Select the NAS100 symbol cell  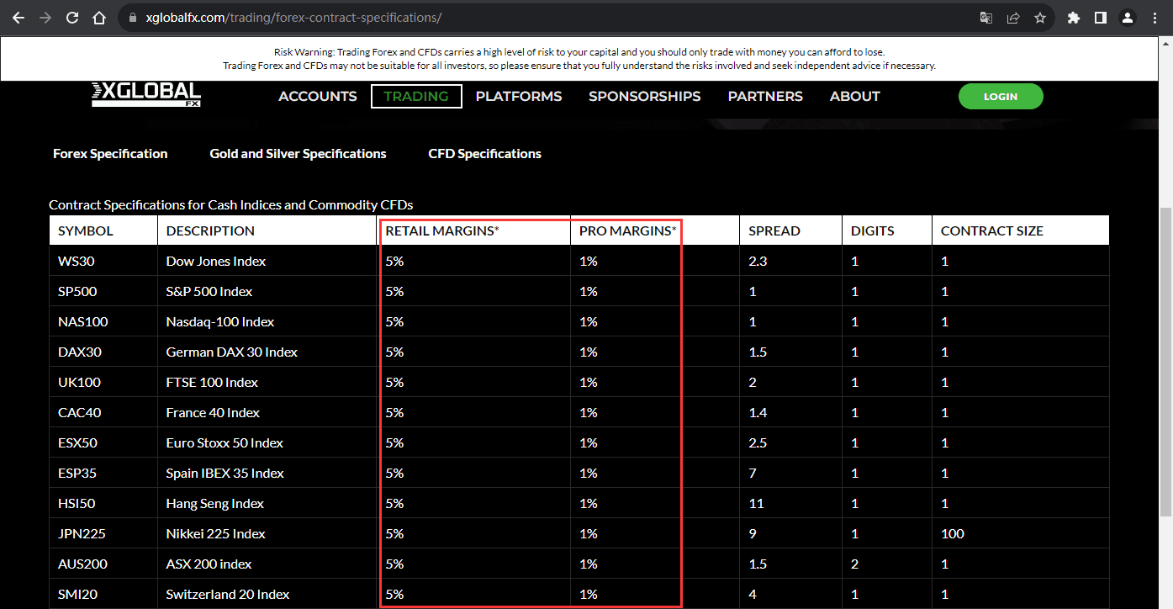103,321
